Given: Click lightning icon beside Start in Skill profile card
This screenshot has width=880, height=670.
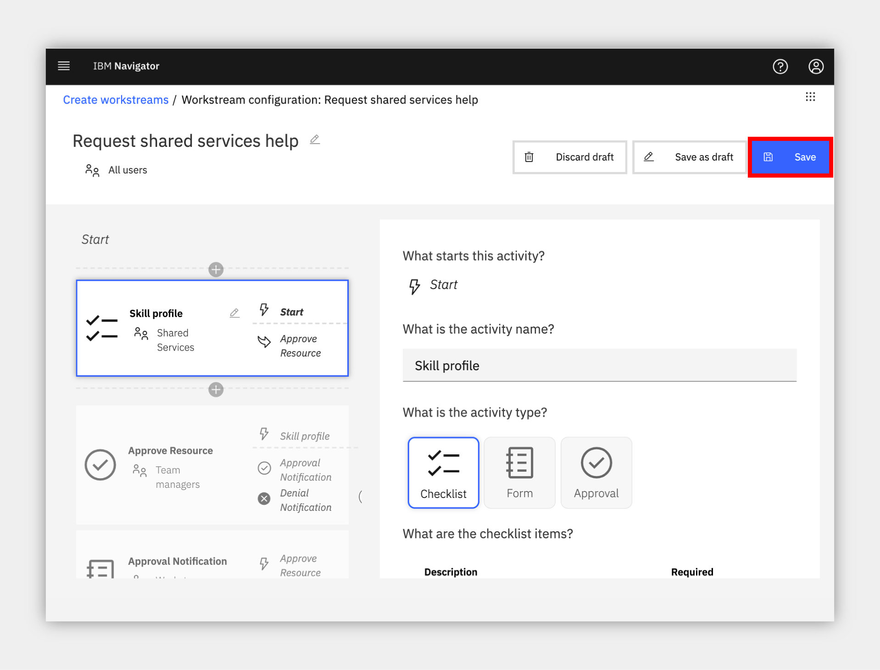Looking at the screenshot, I should 264,310.
